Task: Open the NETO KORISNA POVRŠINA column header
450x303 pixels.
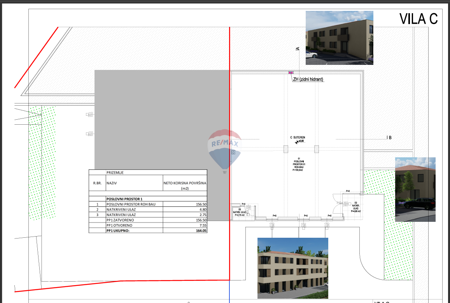Action: (x=185, y=183)
